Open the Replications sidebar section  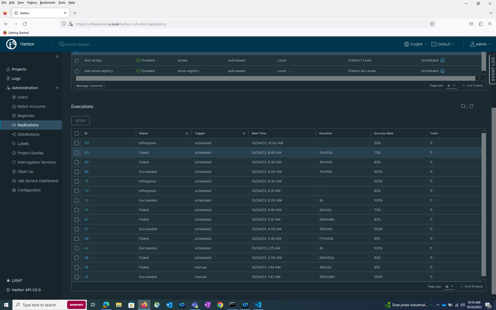28,125
